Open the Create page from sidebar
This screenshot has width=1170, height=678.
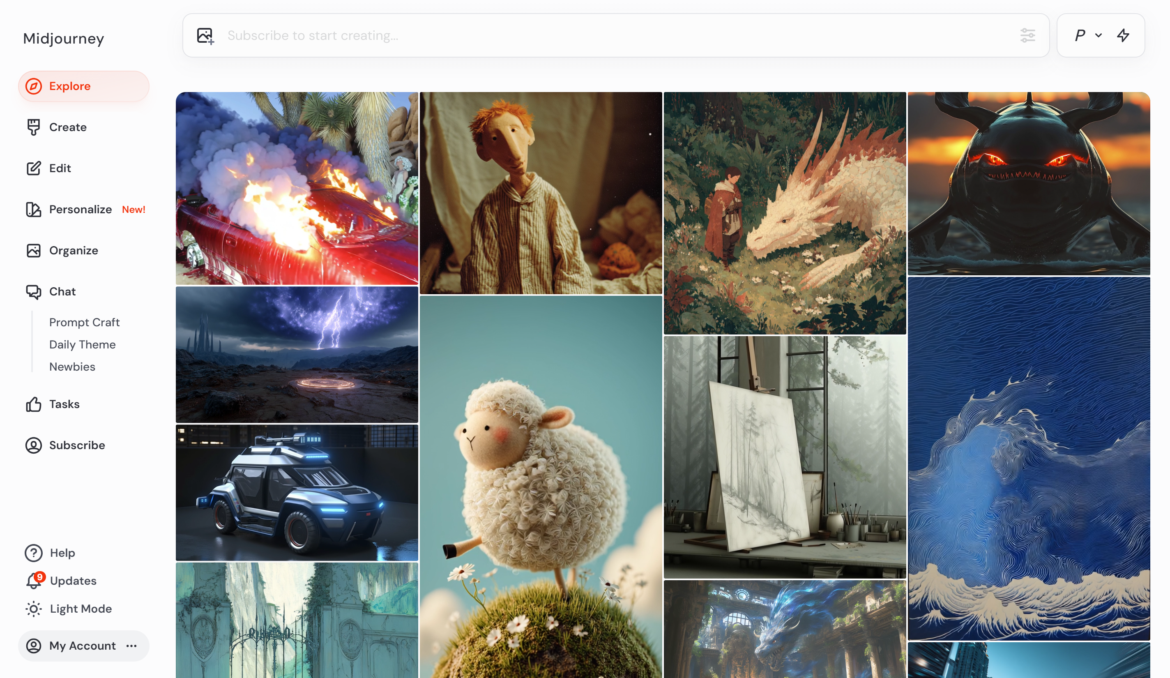click(x=67, y=127)
